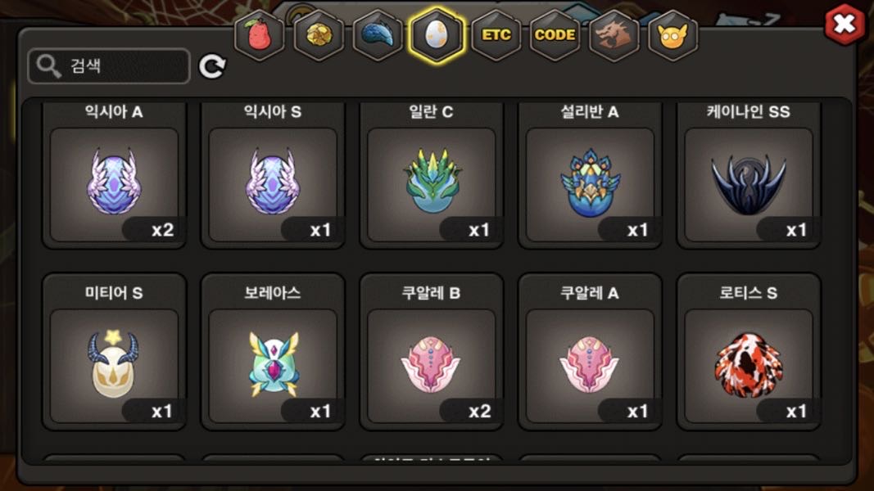
Task: Select the 로티스 S red koi egg
Action: pyautogui.click(x=749, y=352)
